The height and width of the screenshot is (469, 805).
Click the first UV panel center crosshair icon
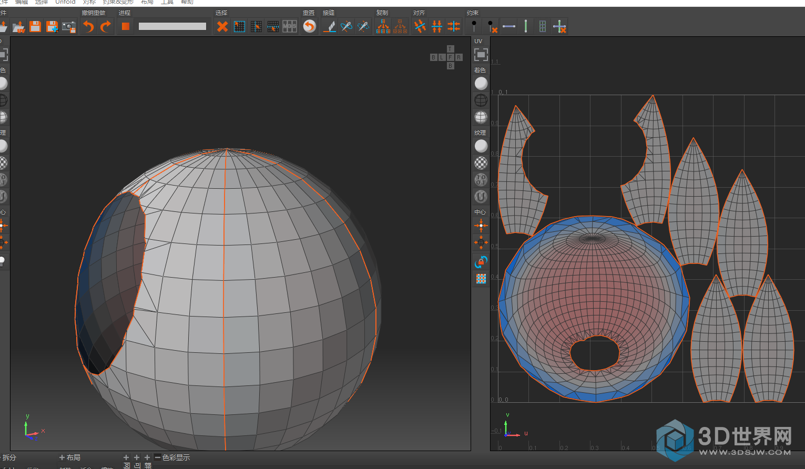481,226
